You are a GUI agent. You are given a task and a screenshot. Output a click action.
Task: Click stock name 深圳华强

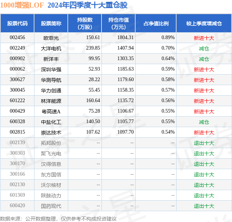click(x=51, y=70)
